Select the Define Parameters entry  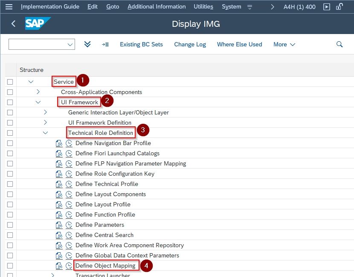[x=100, y=225]
